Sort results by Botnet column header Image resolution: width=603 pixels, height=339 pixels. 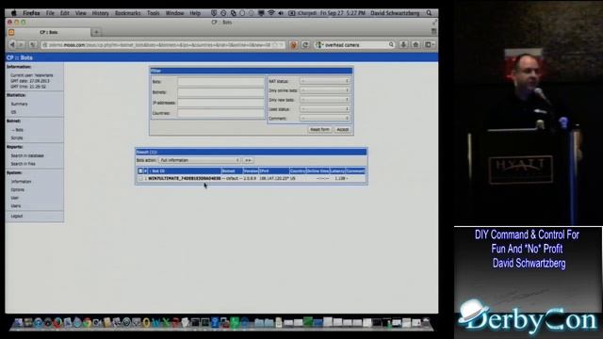[x=232, y=171]
